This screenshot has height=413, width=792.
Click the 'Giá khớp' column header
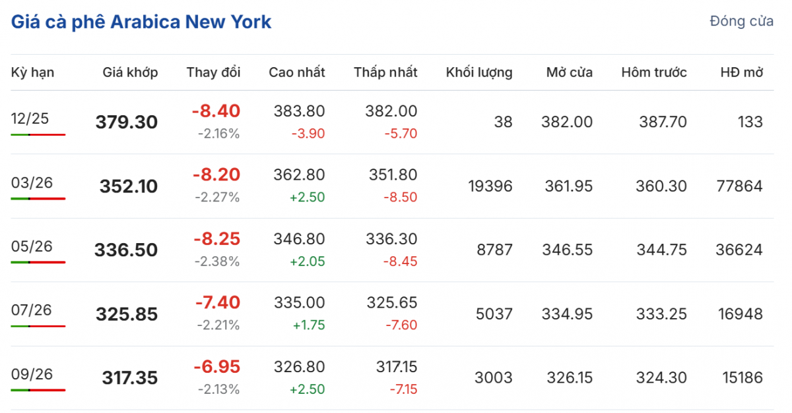click(x=130, y=72)
